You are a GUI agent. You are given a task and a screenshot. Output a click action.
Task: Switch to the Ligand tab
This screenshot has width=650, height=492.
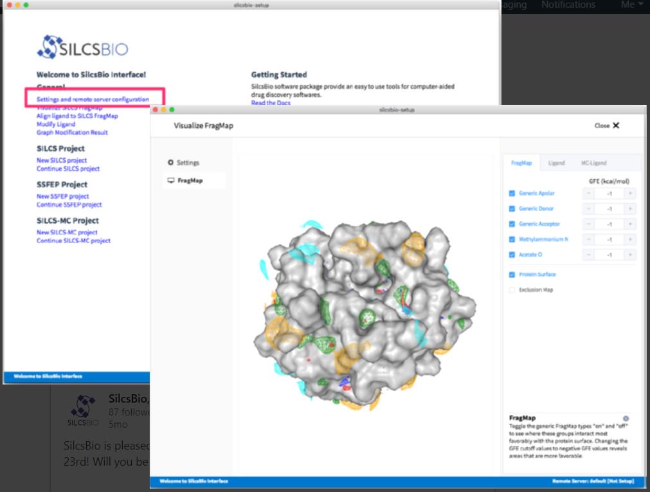556,163
